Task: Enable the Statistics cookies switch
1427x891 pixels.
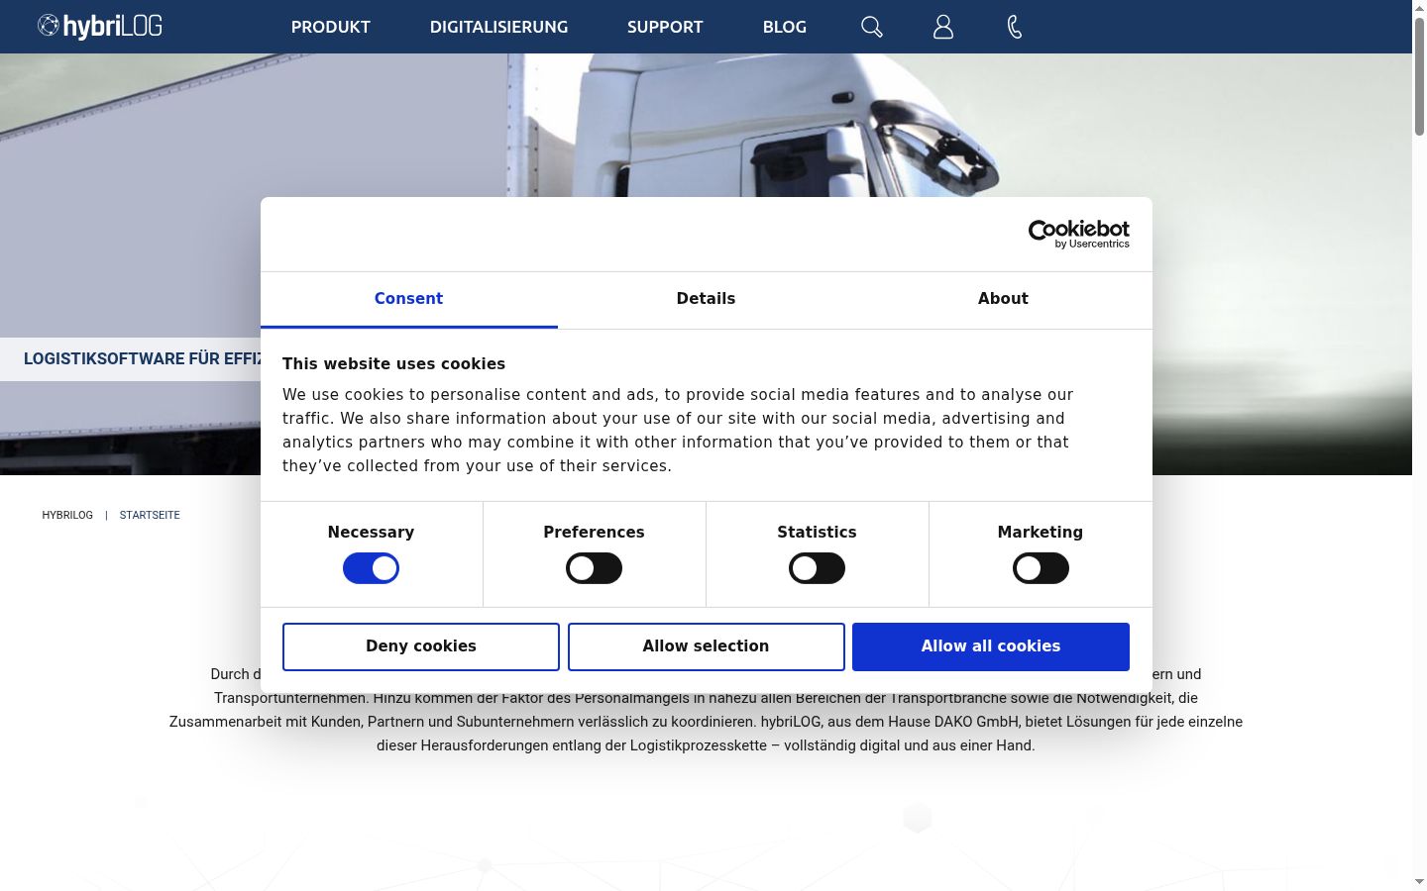Action: (817, 568)
